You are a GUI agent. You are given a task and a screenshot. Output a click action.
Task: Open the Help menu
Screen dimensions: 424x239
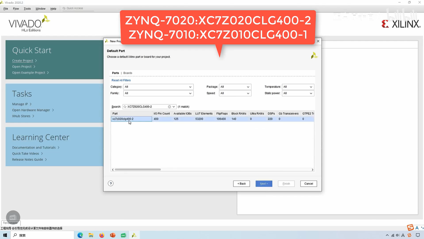[x=53, y=9]
